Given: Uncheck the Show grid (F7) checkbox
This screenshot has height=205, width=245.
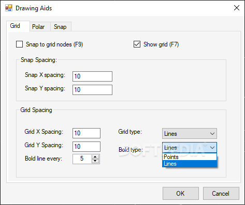Looking at the screenshot, I should [x=137, y=44].
